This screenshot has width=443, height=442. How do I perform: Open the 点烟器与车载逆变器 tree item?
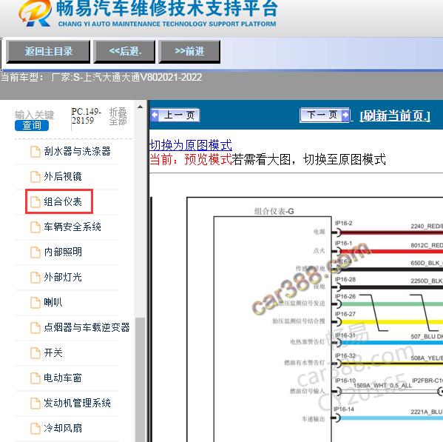pyautogui.click(x=87, y=327)
